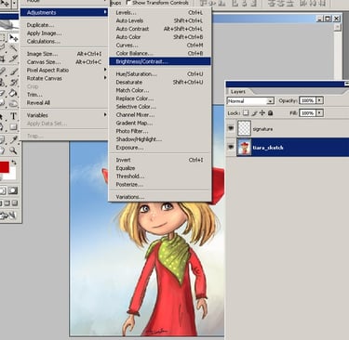Choose full screen mode icon
Image resolution: width=349 pixels, height=340 pixels.
click(x=15, y=203)
